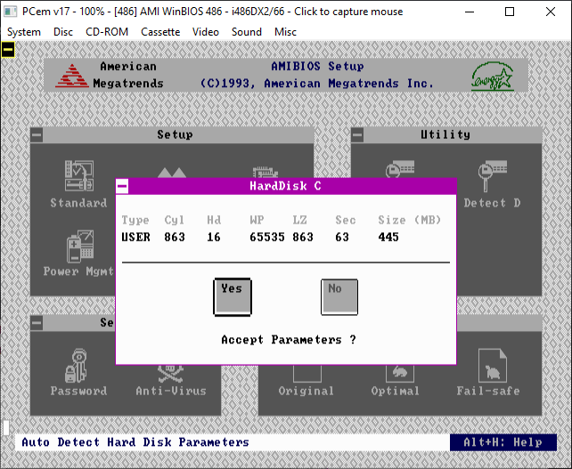
Task: Open the System menu
Action: coord(24,32)
